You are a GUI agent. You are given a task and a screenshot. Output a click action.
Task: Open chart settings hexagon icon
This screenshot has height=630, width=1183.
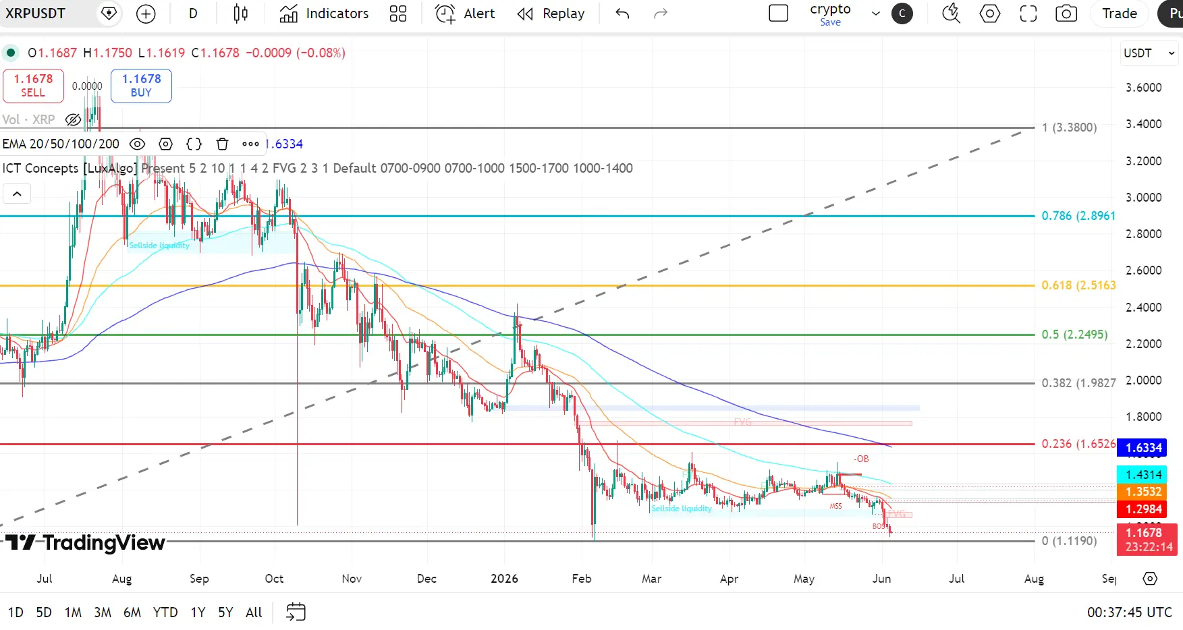click(989, 13)
